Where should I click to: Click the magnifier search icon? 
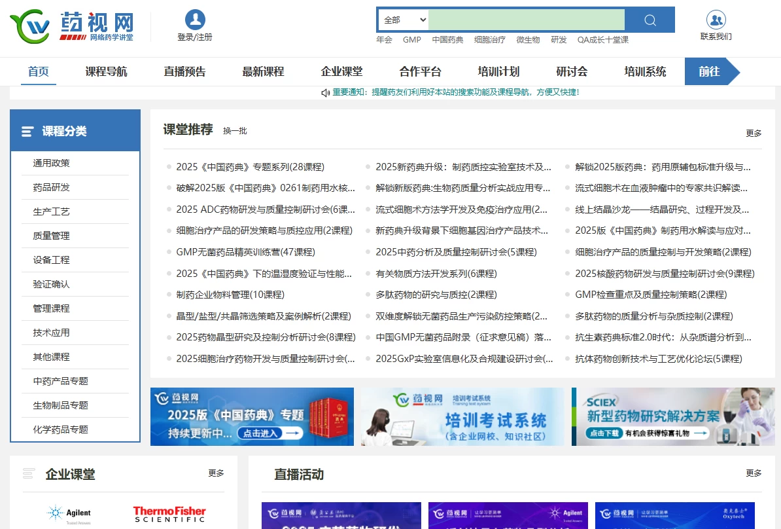tap(650, 20)
